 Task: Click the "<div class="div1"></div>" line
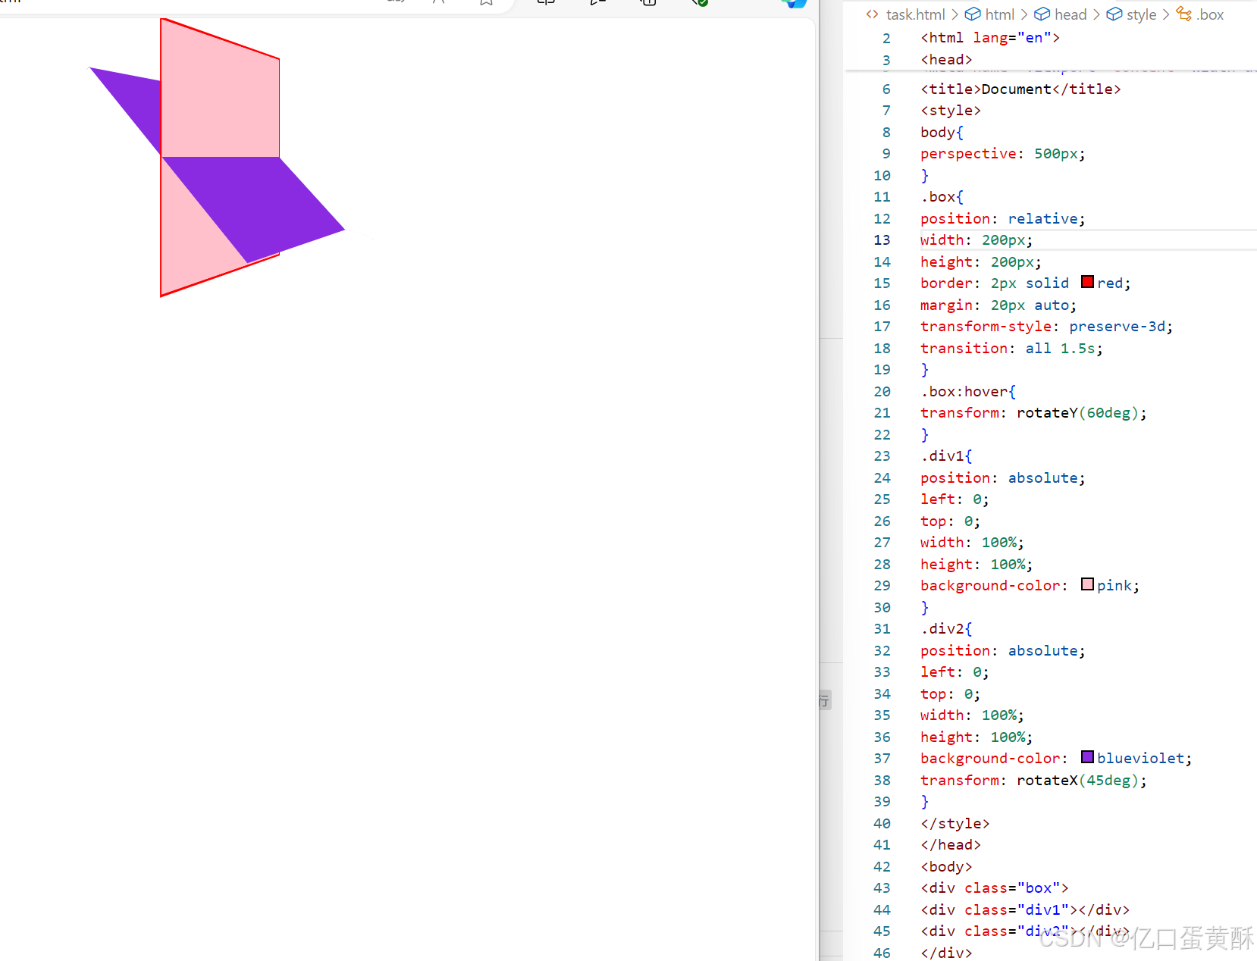[1025, 910]
